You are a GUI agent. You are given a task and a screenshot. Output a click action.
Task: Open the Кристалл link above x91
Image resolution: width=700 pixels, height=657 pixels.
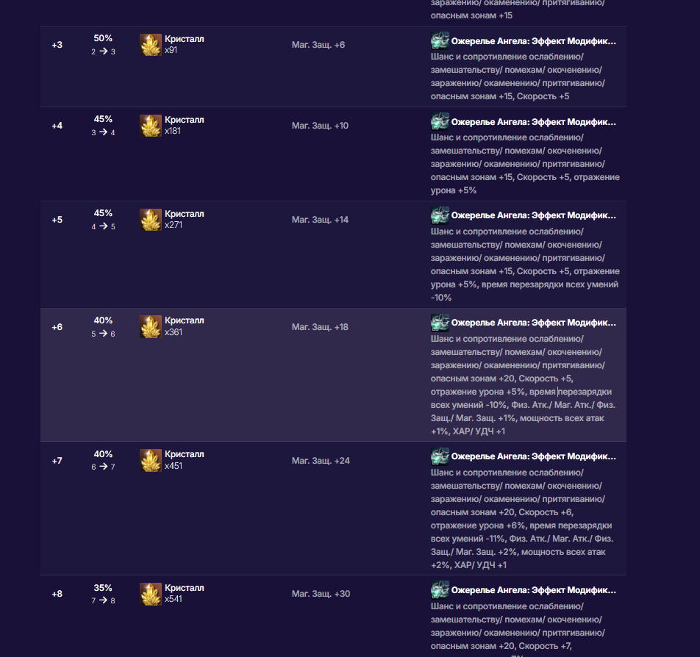(185, 39)
